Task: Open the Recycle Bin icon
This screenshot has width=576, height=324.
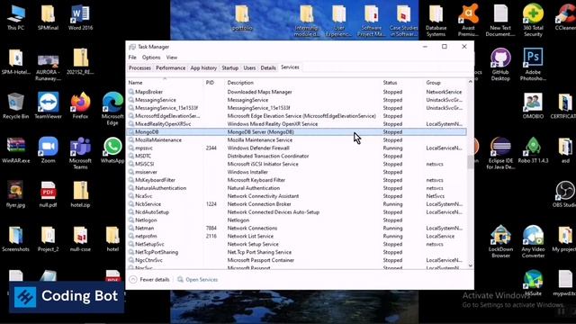Action: coord(15,105)
